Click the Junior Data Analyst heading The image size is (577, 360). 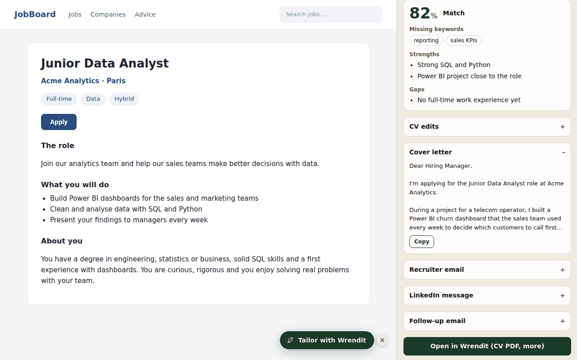click(x=105, y=63)
